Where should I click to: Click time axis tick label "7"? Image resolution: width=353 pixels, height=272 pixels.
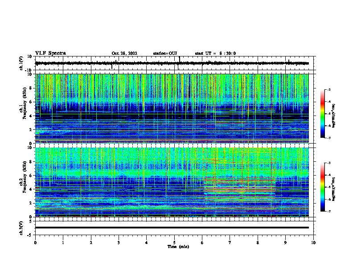(x=230, y=243)
